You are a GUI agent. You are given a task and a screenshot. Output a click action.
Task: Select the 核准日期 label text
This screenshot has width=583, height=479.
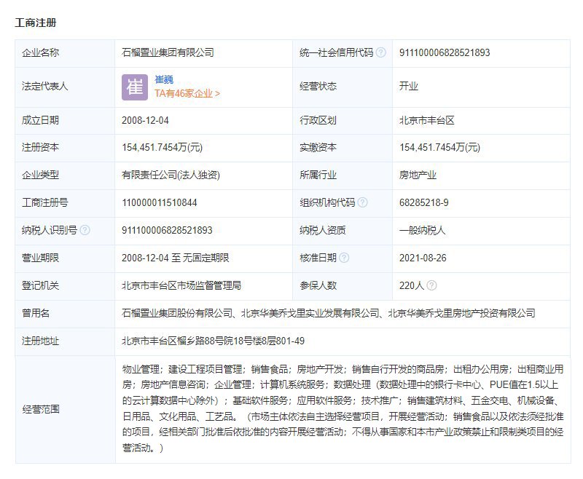[318, 258]
